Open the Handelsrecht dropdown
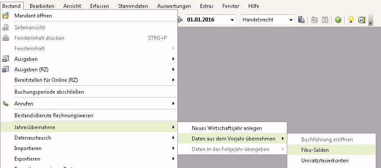 click(x=291, y=20)
